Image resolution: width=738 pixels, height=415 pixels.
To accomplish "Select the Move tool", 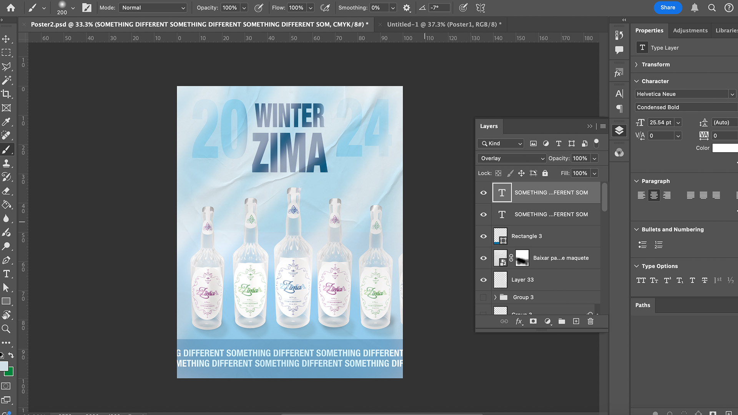I will coord(7,38).
